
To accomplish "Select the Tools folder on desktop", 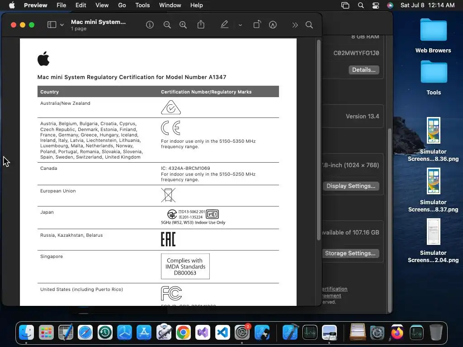I will point(434,78).
